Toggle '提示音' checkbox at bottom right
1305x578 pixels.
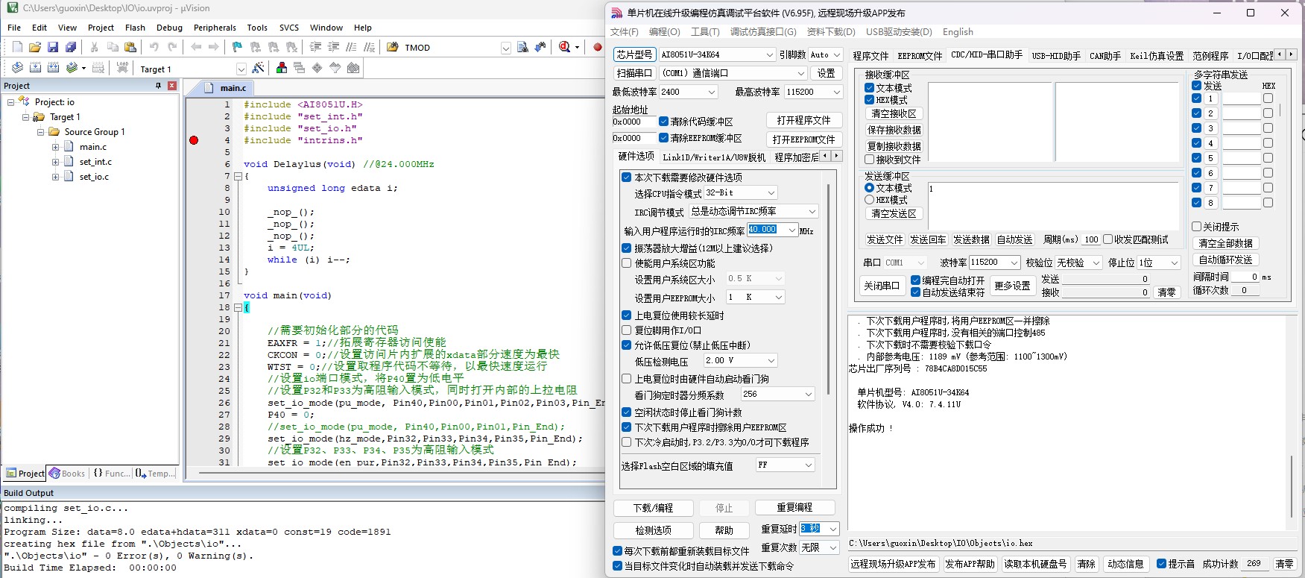(1161, 564)
